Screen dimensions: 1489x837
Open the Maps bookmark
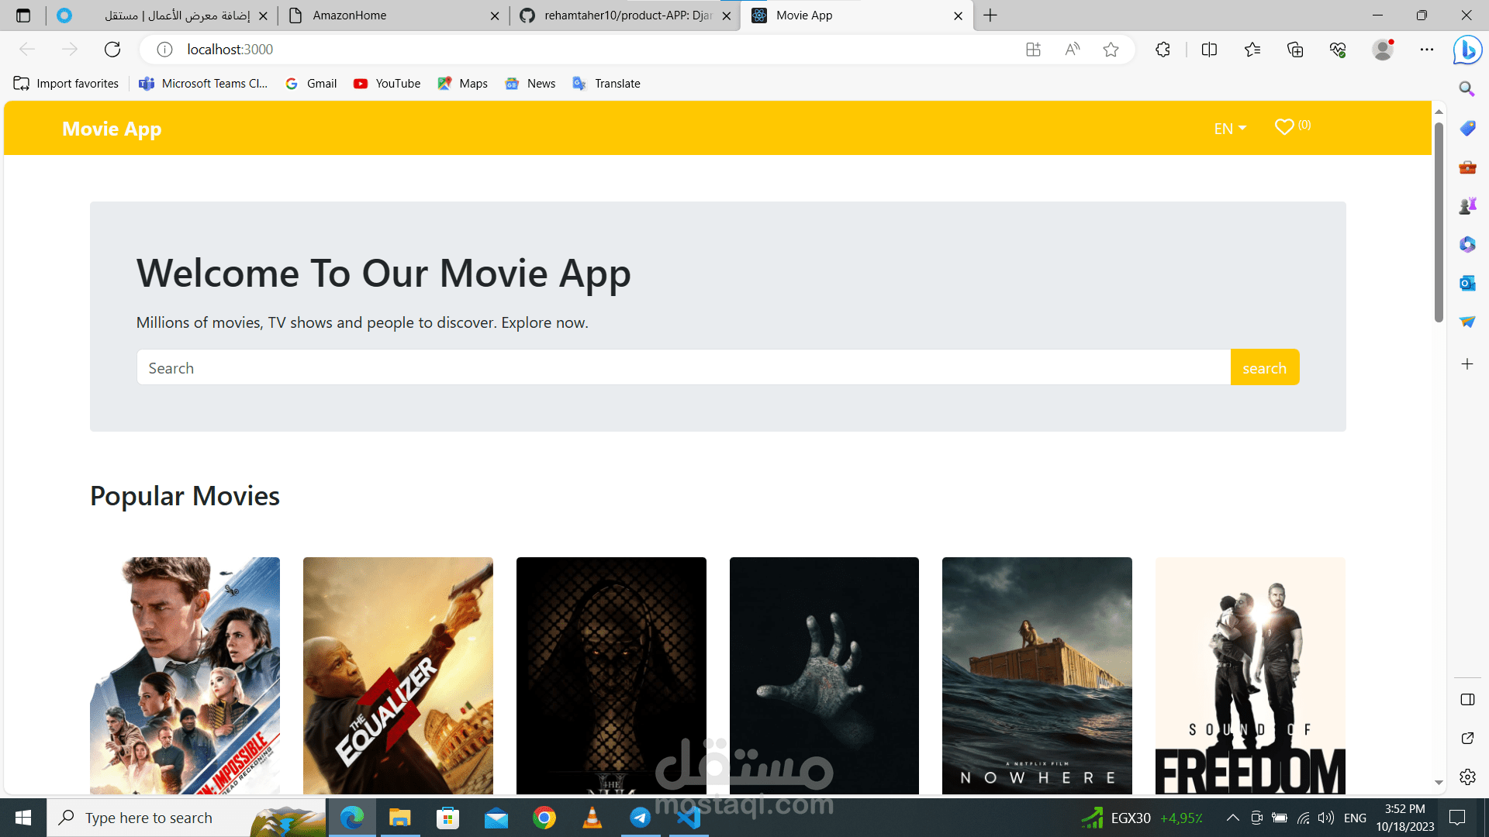463,84
